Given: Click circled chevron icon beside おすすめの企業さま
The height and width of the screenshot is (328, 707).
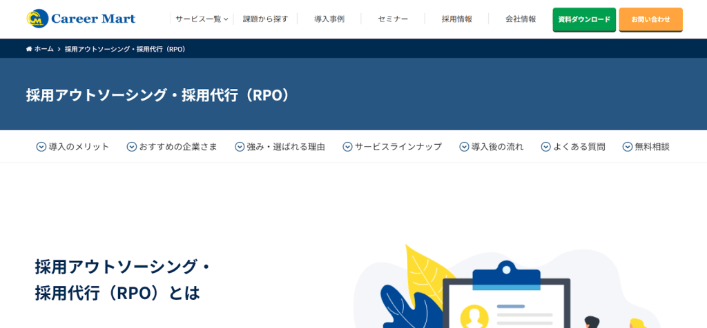Looking at the screenshot, I should pyautogui.click(x=132, y=147).
